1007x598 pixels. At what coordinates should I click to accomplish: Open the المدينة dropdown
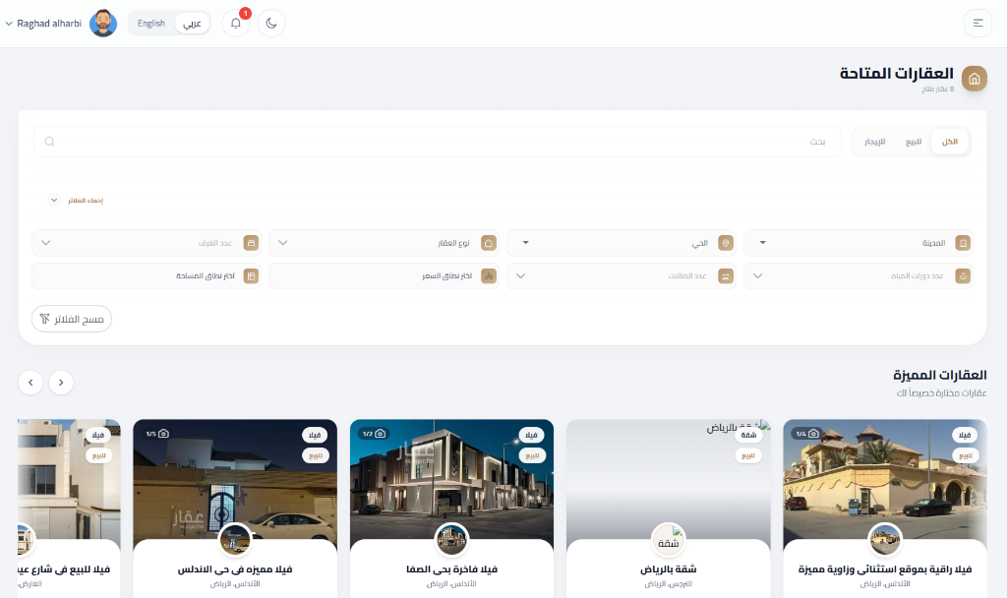pos(858,243)
